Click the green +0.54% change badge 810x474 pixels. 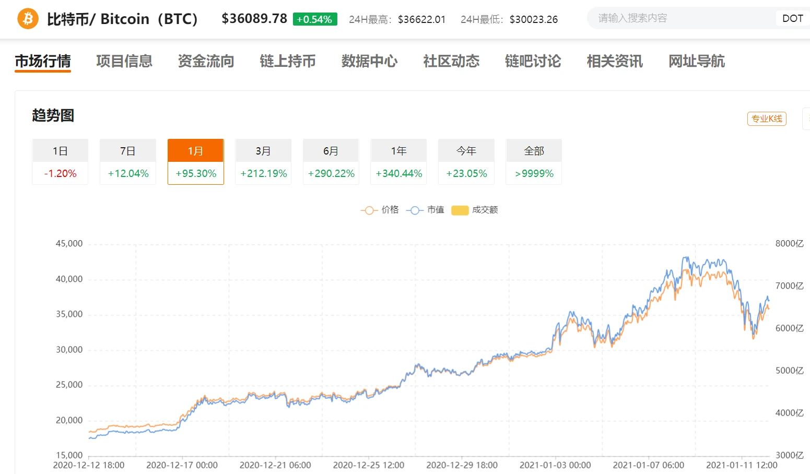point(314,19)
